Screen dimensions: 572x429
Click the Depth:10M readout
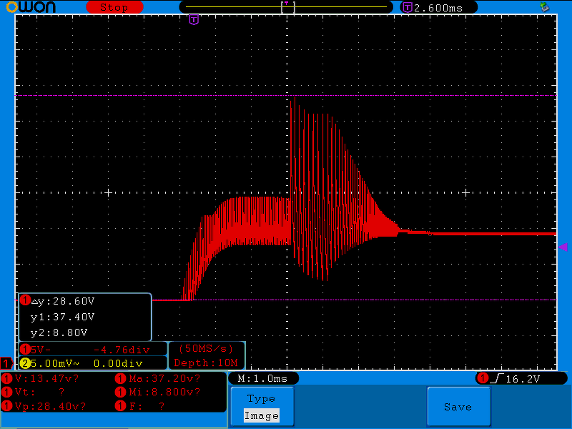206,363
